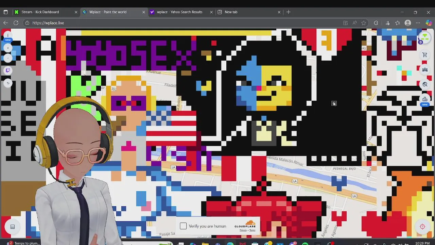The height and width of the screenshot is (245, 435).
Task: Switch to wplace - Yahoo Search Results tab
Action: click(181, 12)
